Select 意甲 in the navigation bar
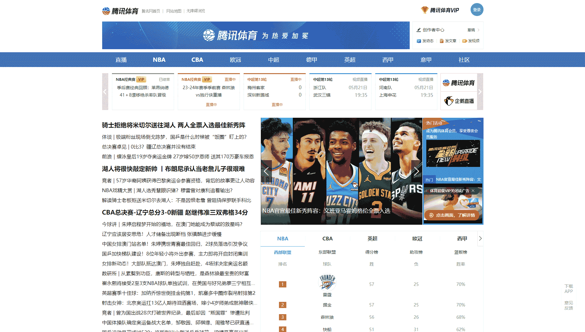 (x=426, y=60)
